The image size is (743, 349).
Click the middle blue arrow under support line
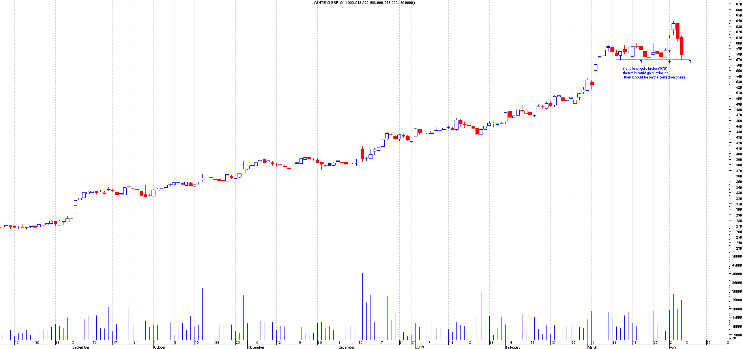(669, 62)
